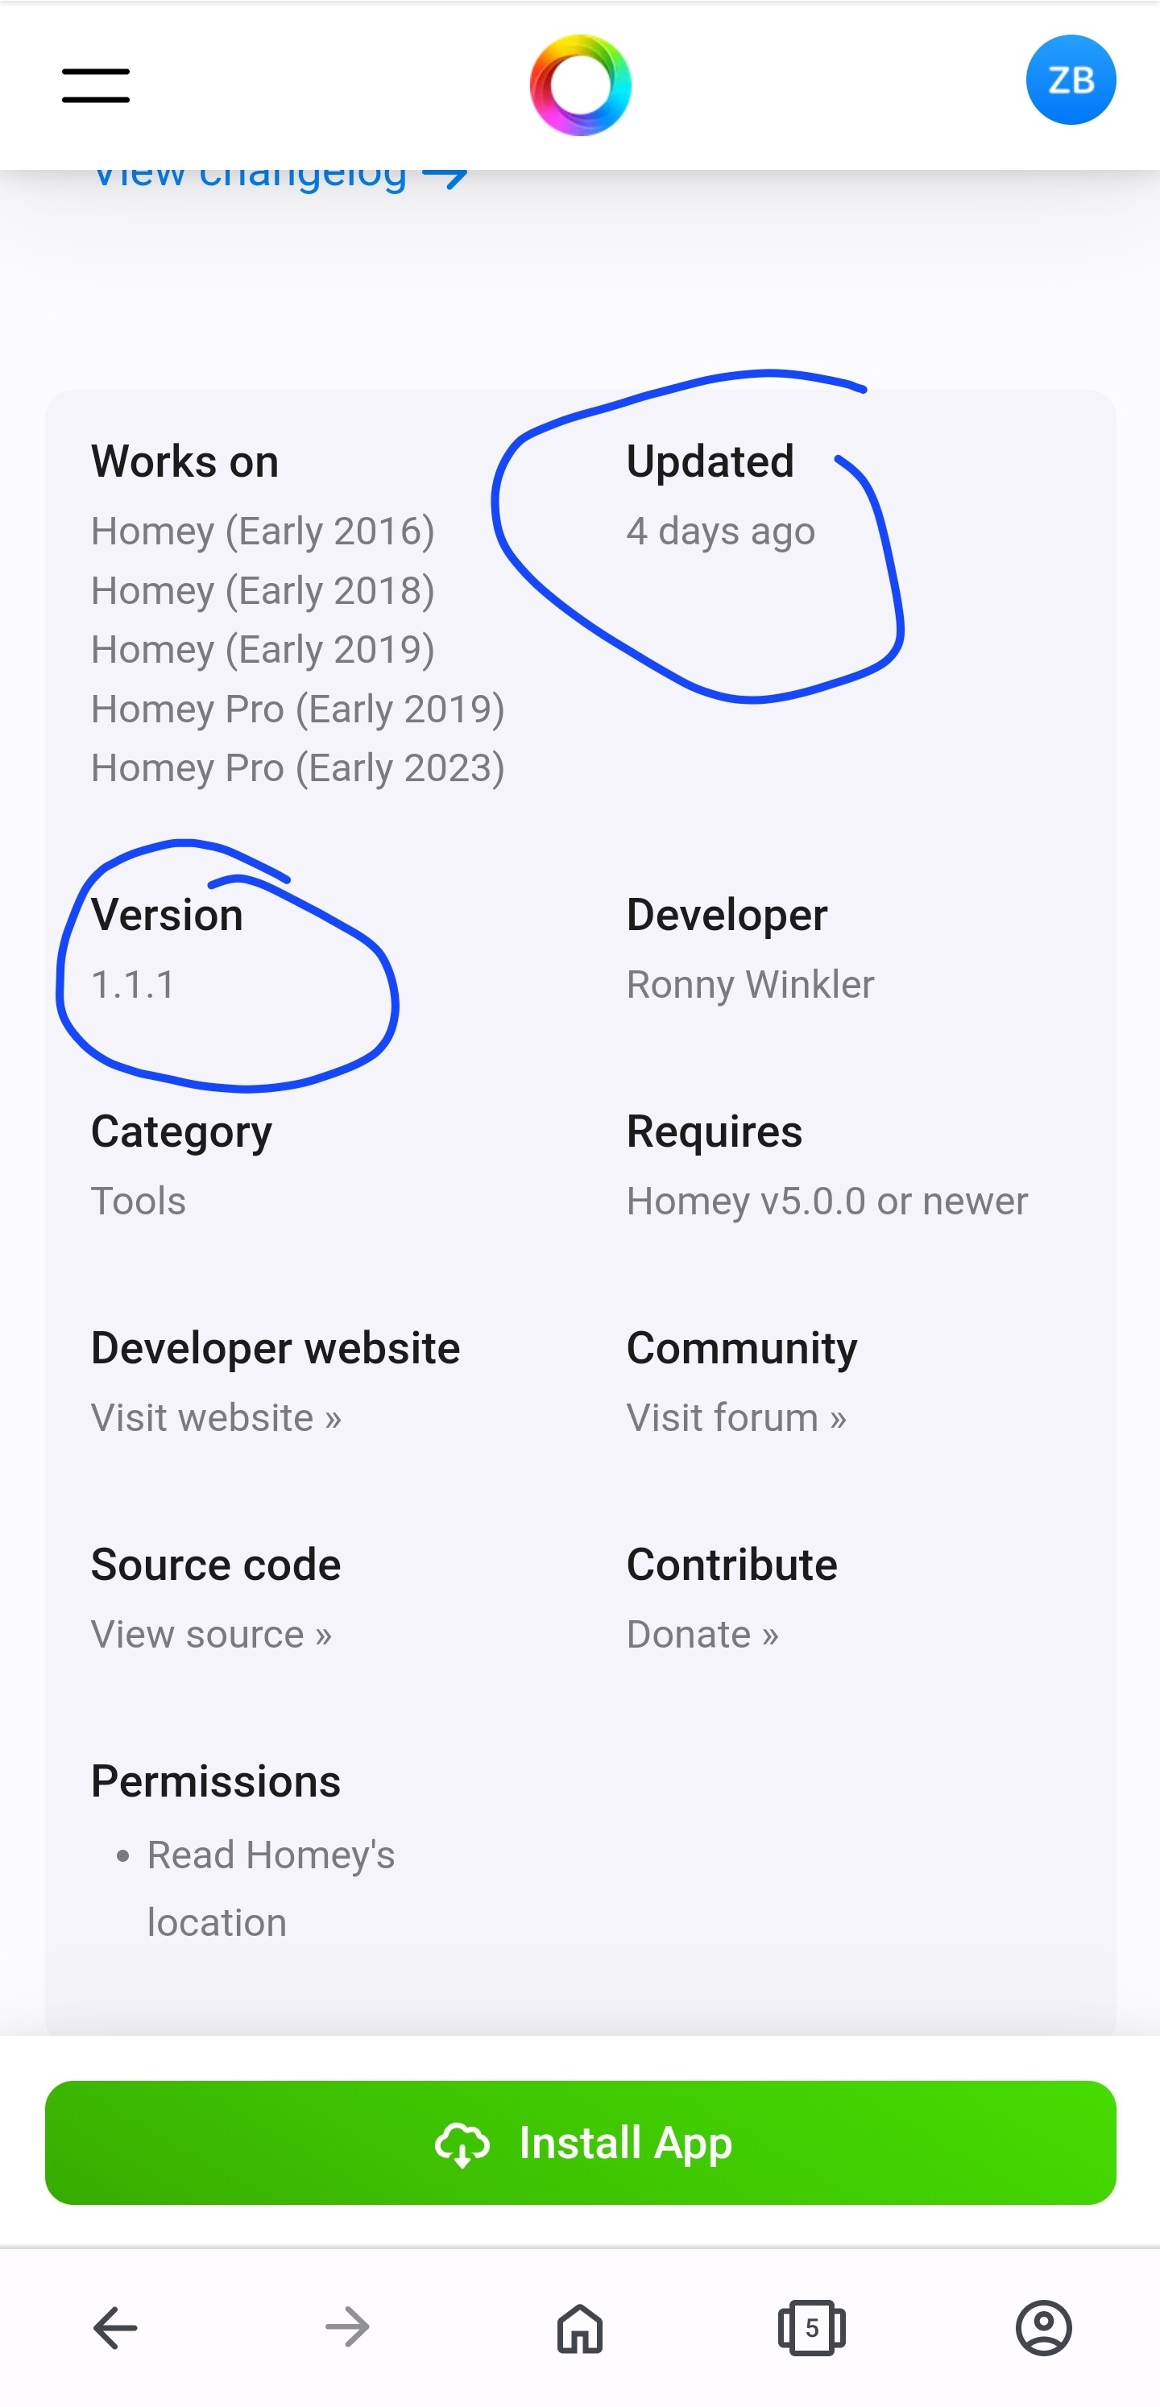Open the ZB profile avatar
Viewport: 1160px width, 2407px height.
pos(1071,81)
